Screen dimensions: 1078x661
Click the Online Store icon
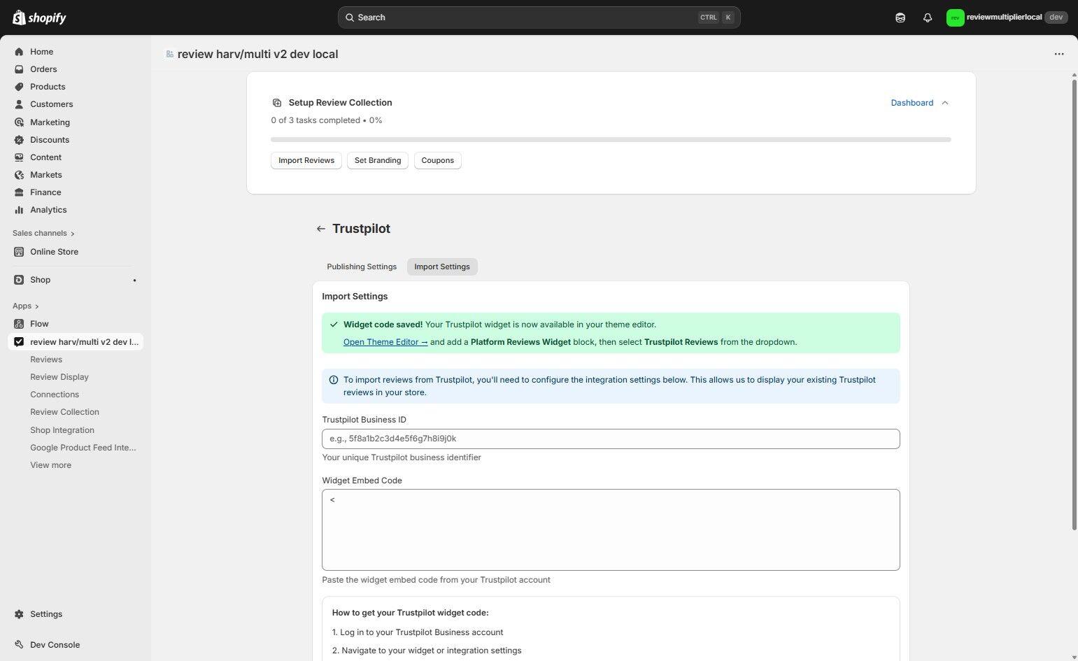(19, 252)
